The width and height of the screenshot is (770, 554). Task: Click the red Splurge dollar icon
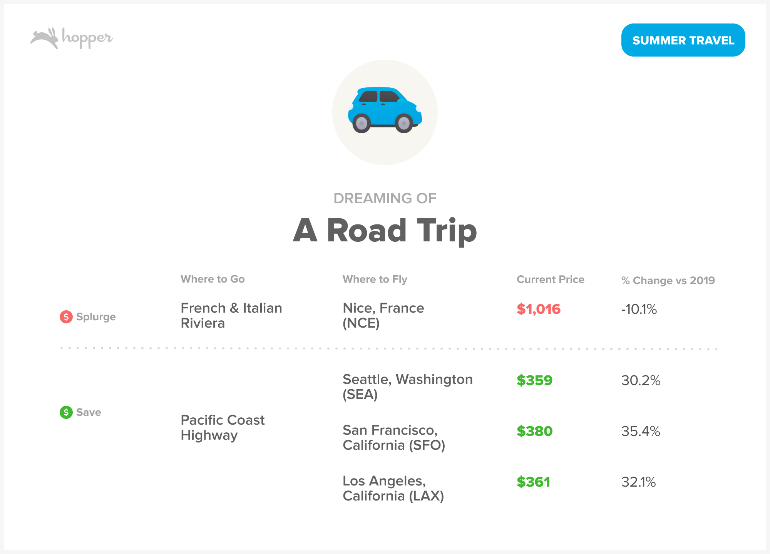click(66, 317)
